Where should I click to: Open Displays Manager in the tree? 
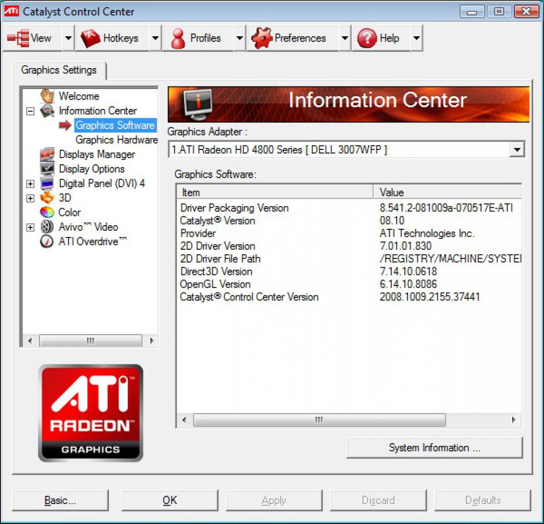[x=97, y=155]
